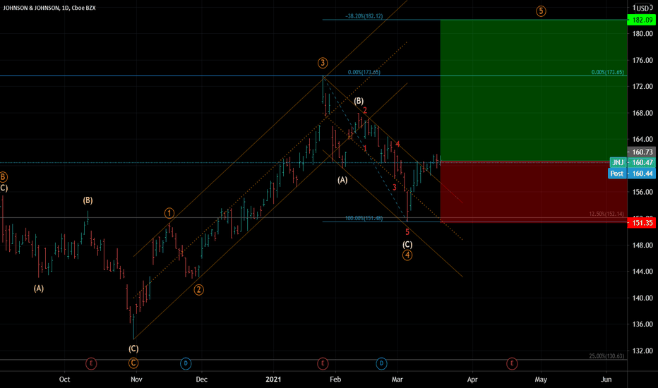Select the -38.20%(182.12) Fibonacci label
658x388 pixels.
364,16
